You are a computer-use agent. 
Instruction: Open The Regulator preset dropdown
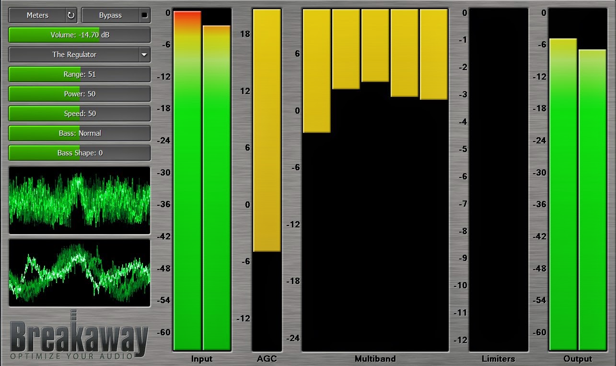[80, 55]
